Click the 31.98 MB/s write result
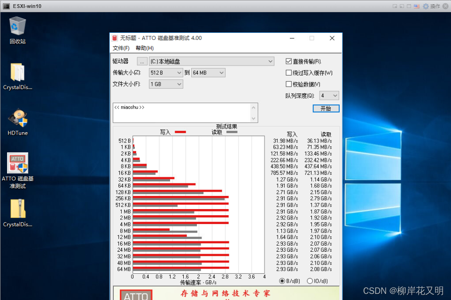Screen dimensions: 451x300 [285, 141]
